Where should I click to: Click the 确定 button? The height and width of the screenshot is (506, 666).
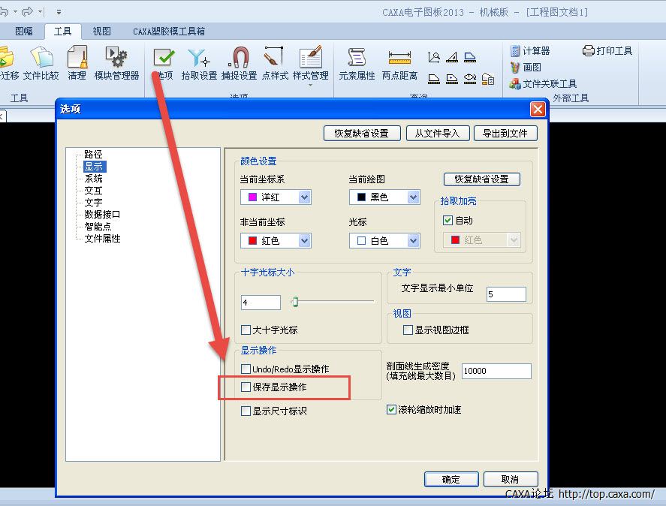click(x=451, y=479)
